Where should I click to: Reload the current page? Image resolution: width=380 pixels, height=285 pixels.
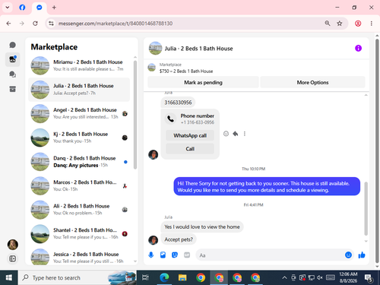[x=35, y=24]
